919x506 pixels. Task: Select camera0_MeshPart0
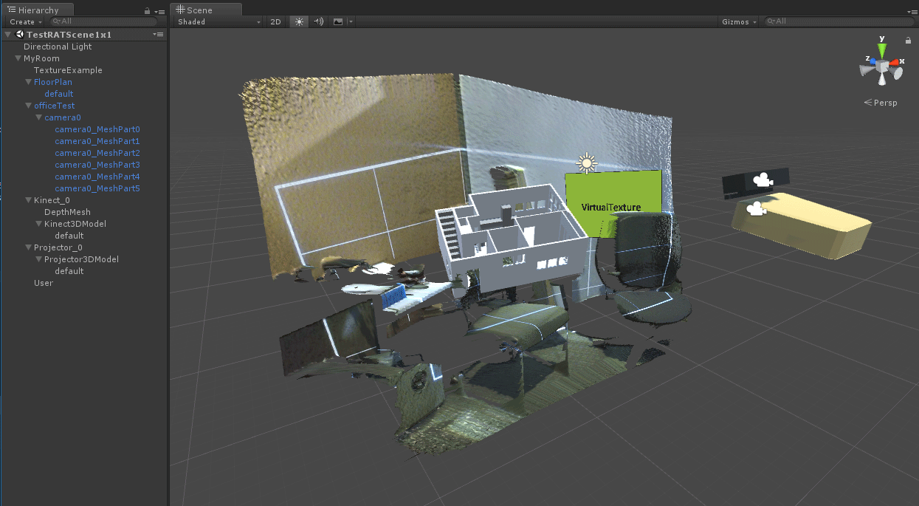(97, 129)
